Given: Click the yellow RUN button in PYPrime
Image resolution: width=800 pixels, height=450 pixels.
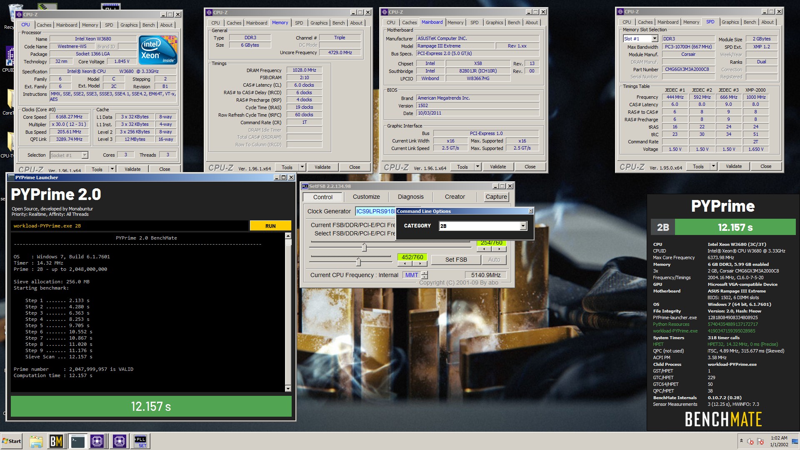Looking at the screenshot, I should pyautogui.click(x=270, y=226).
